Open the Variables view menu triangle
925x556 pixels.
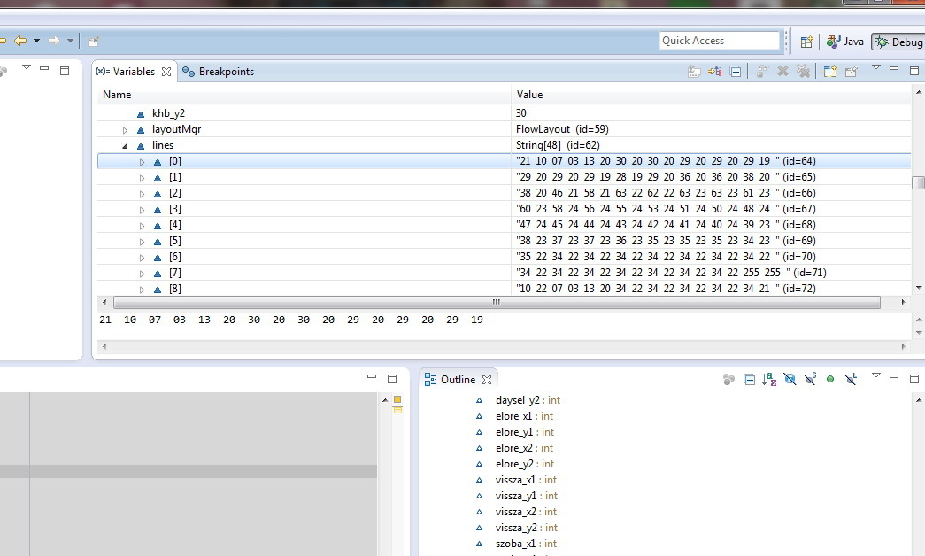(876, 68)
